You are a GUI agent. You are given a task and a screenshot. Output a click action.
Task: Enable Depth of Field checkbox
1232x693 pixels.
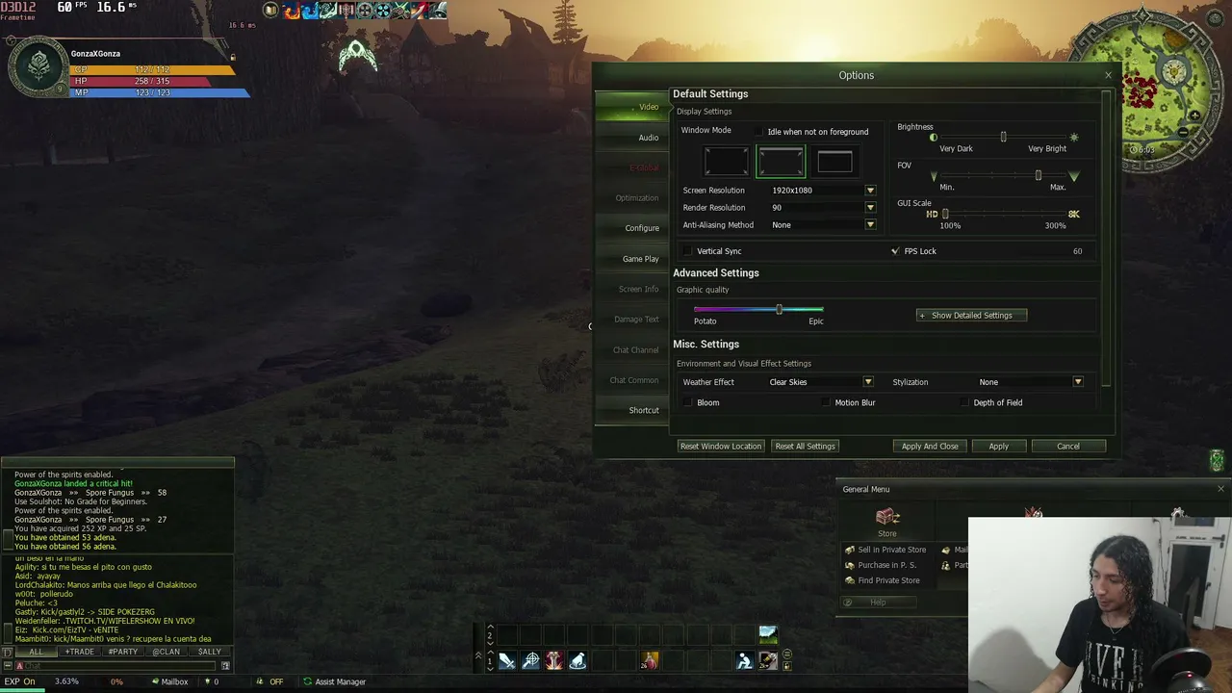point(964,402)
